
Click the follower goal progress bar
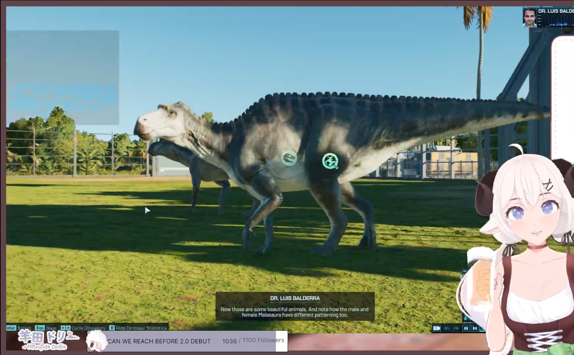click(197, 341)
